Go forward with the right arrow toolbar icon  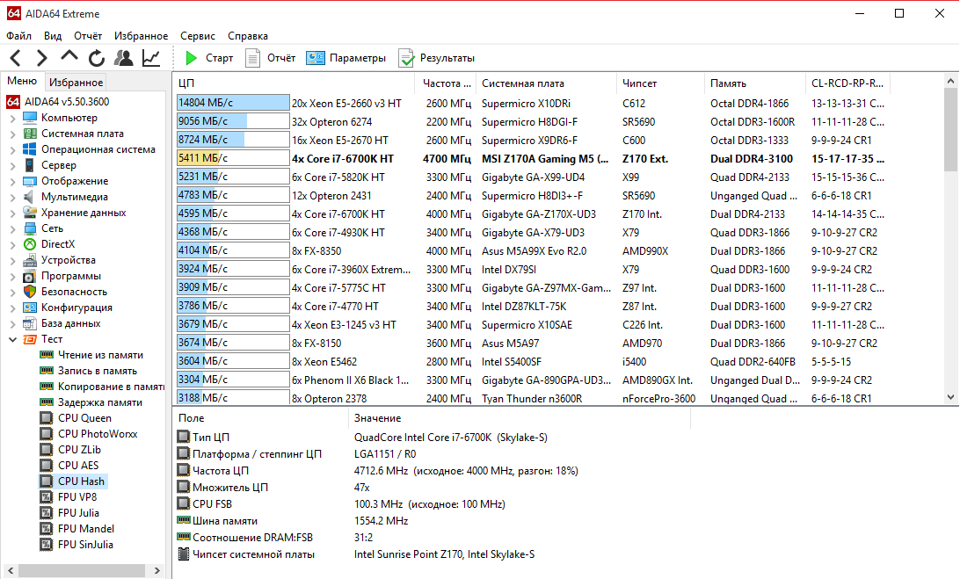41,58
